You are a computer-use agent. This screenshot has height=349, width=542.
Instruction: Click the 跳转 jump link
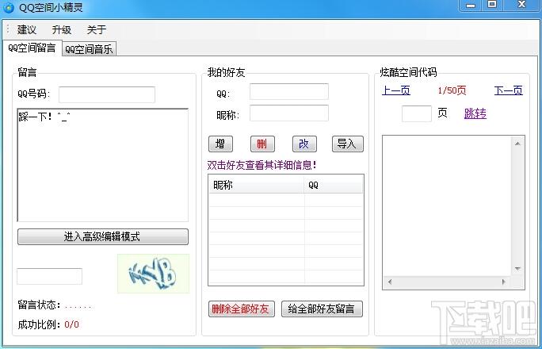tap(475, 113)
